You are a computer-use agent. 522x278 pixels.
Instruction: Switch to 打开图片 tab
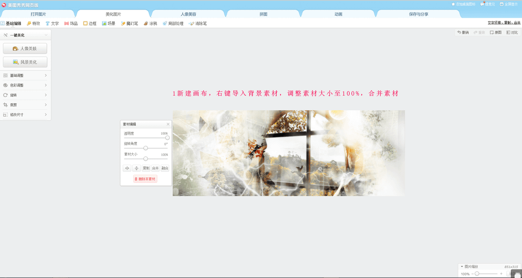[x=38, y=14]
